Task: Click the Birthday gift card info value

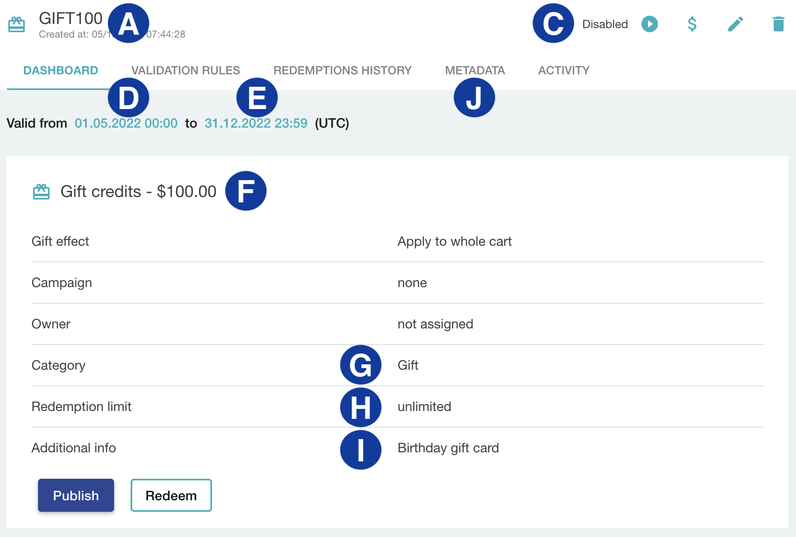Action: point(448,448)
